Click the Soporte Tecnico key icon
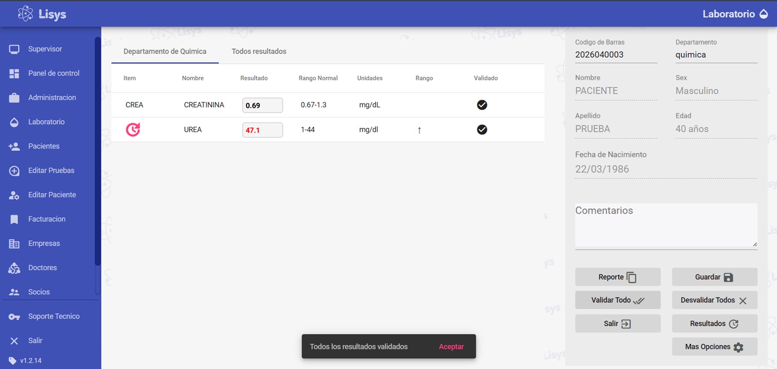Viewport: 777px width, 369px height. 14,317
